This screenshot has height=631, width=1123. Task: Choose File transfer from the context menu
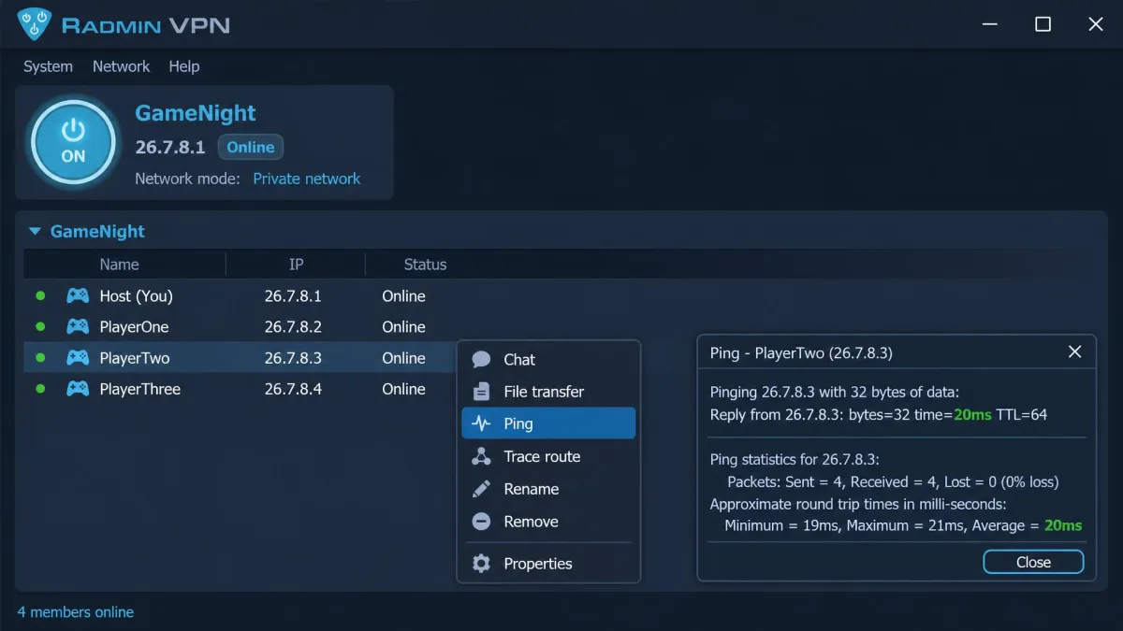[548, 392]
